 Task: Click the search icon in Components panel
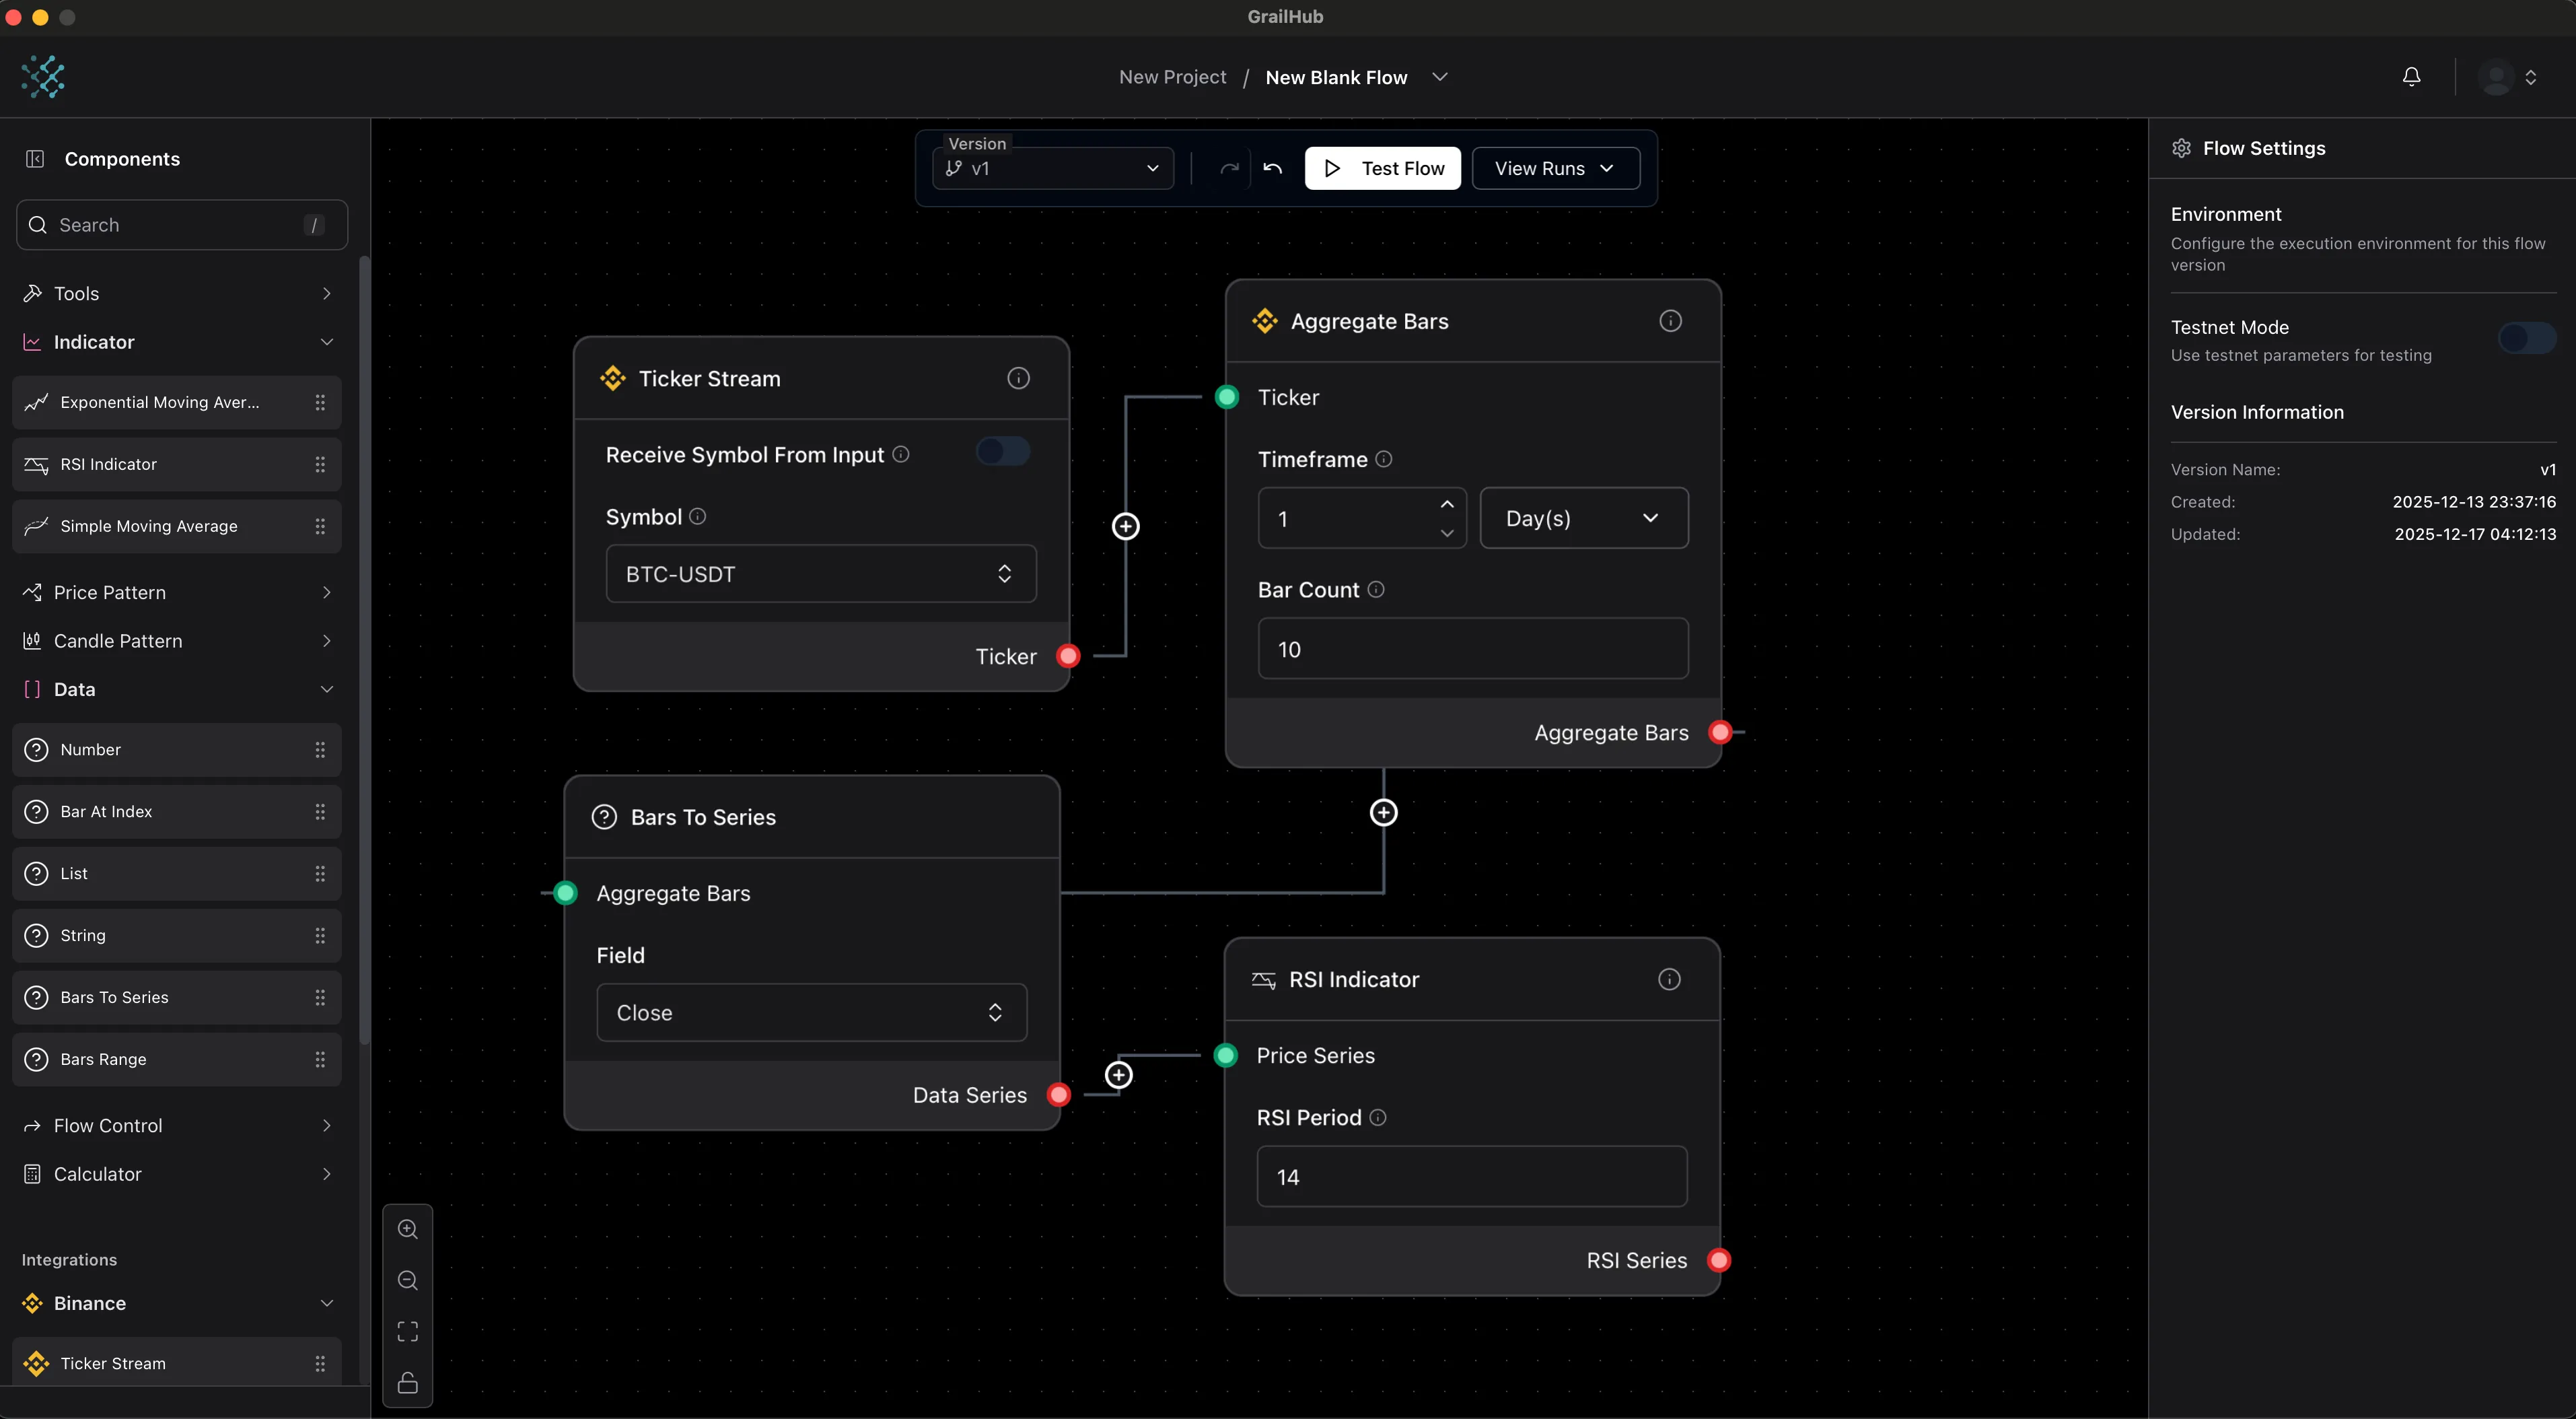click(38, 225)
